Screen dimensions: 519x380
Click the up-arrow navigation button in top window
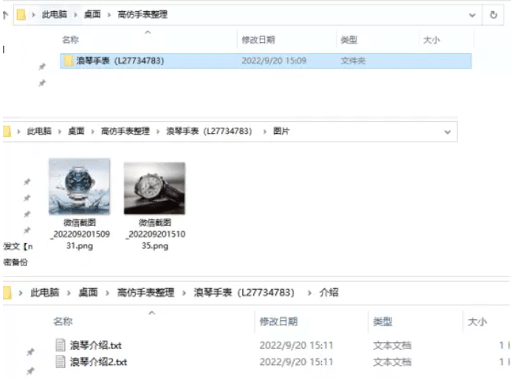[x=5, y=15]
